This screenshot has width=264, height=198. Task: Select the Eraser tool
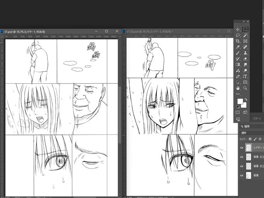245,59
